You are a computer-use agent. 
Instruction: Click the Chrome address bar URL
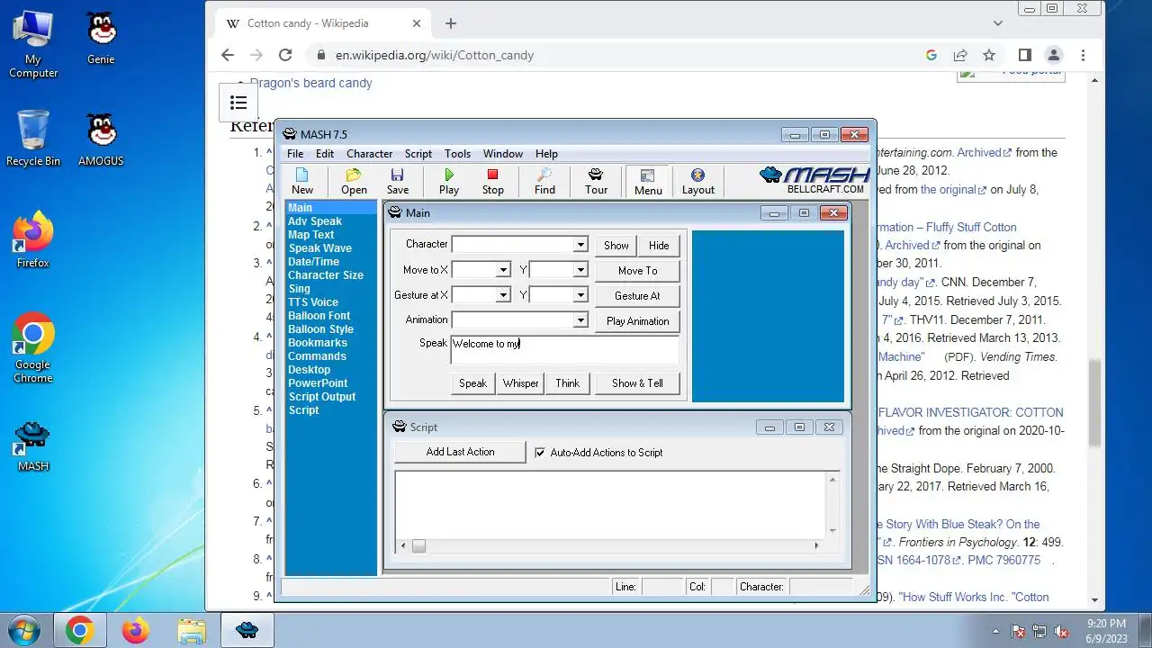coord(435,55)
